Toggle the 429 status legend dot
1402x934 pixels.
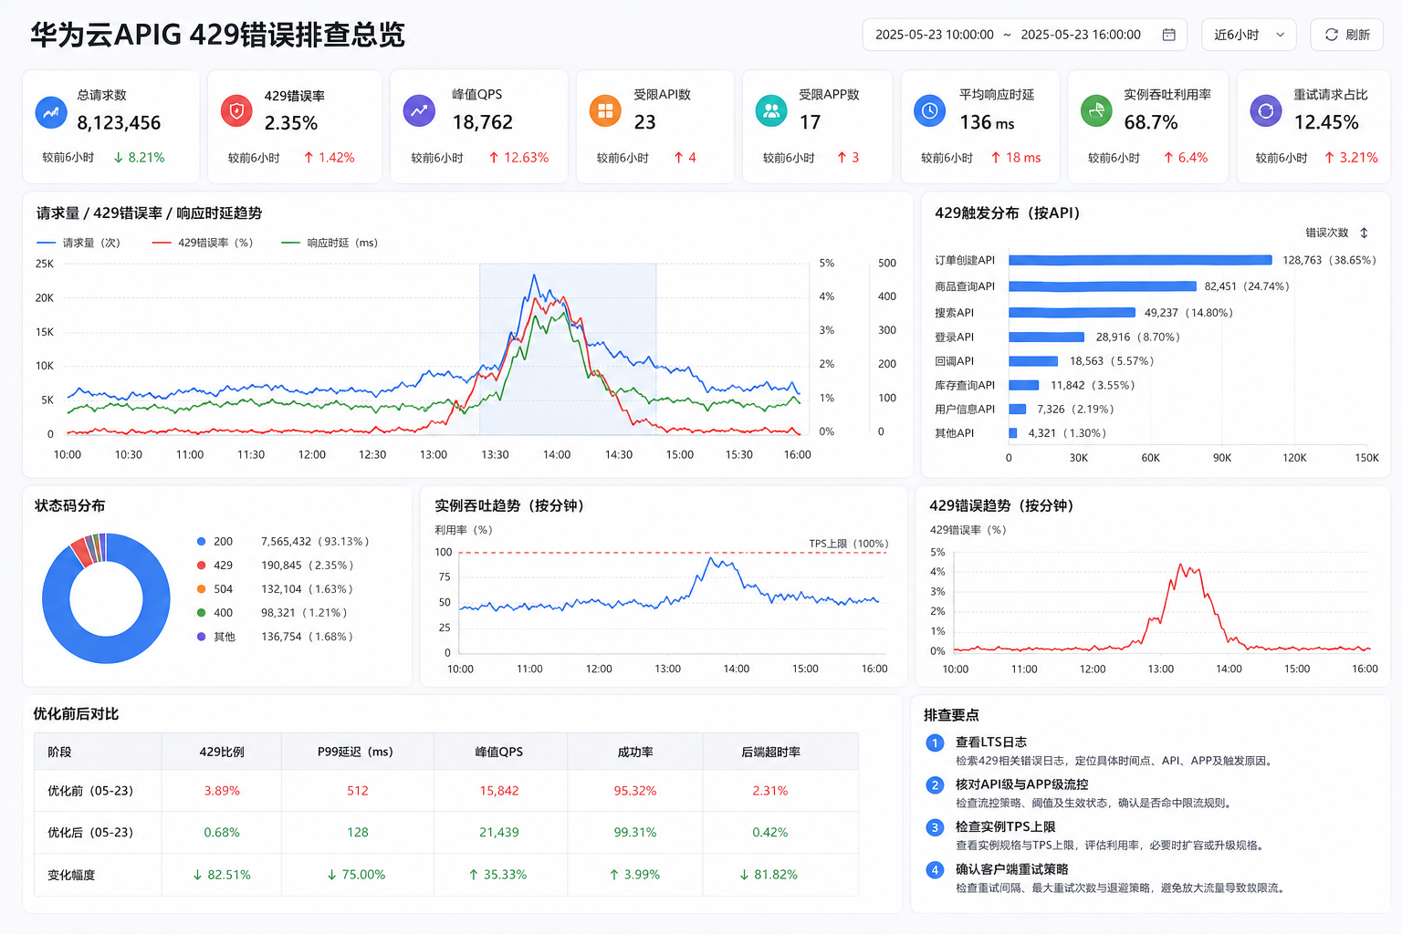201,566
